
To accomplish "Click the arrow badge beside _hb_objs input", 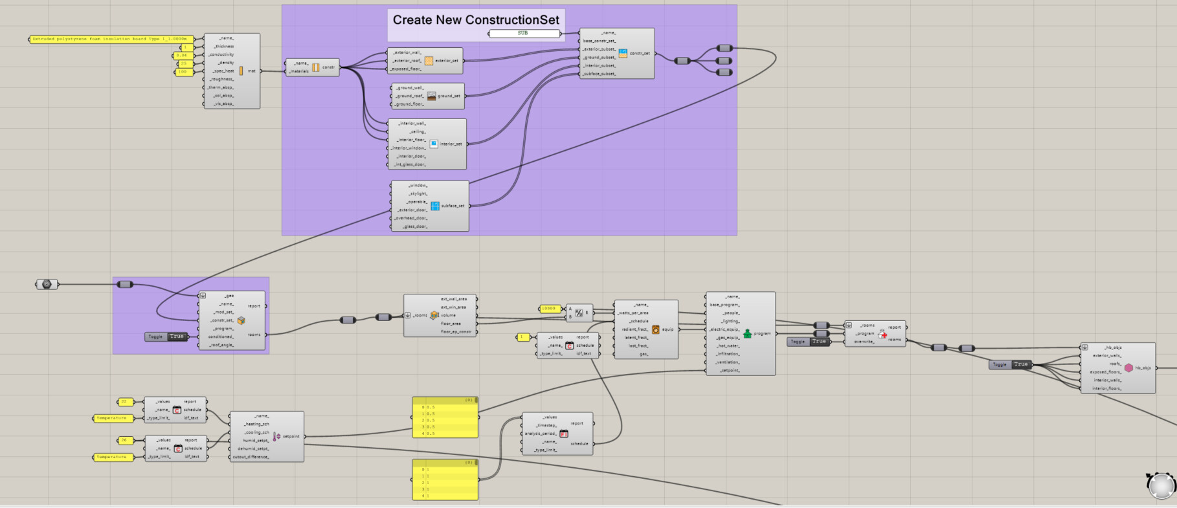I will click(x=1084, y=348).
